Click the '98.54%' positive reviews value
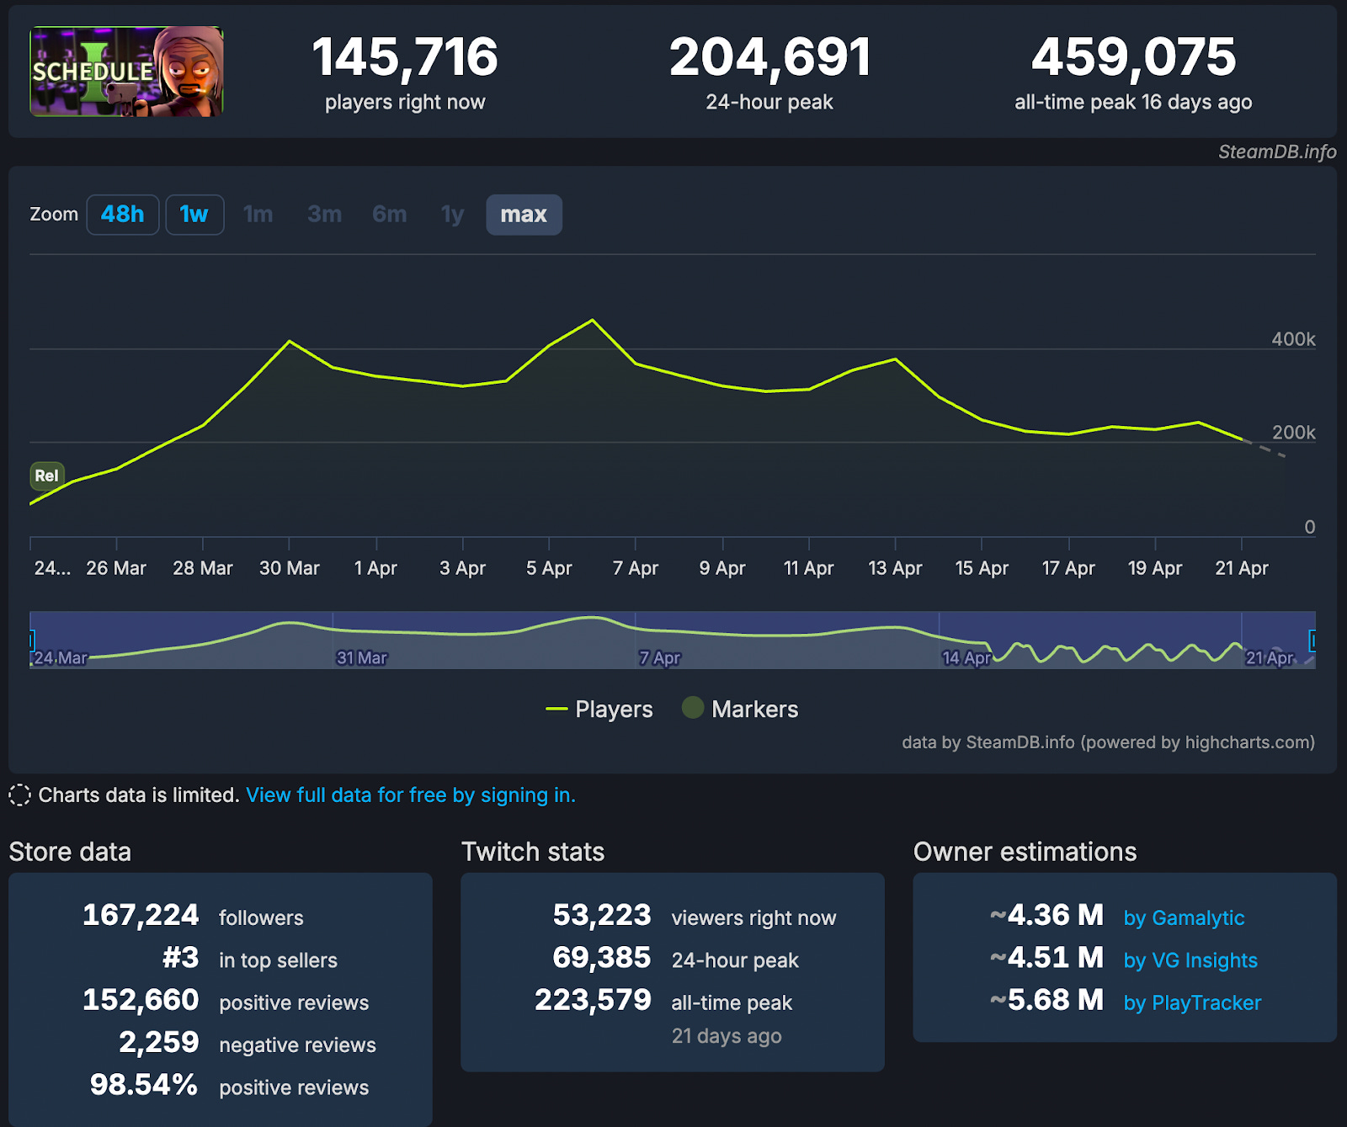This screenshot has height=1127, width=1347. (144, 1085)
